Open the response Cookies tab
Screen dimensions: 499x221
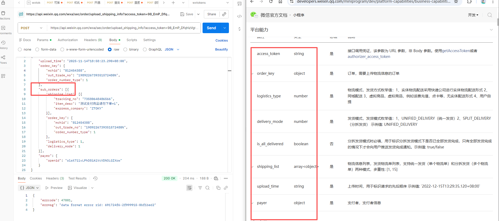tap(36, 178)
